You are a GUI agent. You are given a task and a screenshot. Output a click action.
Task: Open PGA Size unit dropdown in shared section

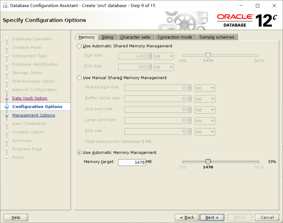point(164,67)
